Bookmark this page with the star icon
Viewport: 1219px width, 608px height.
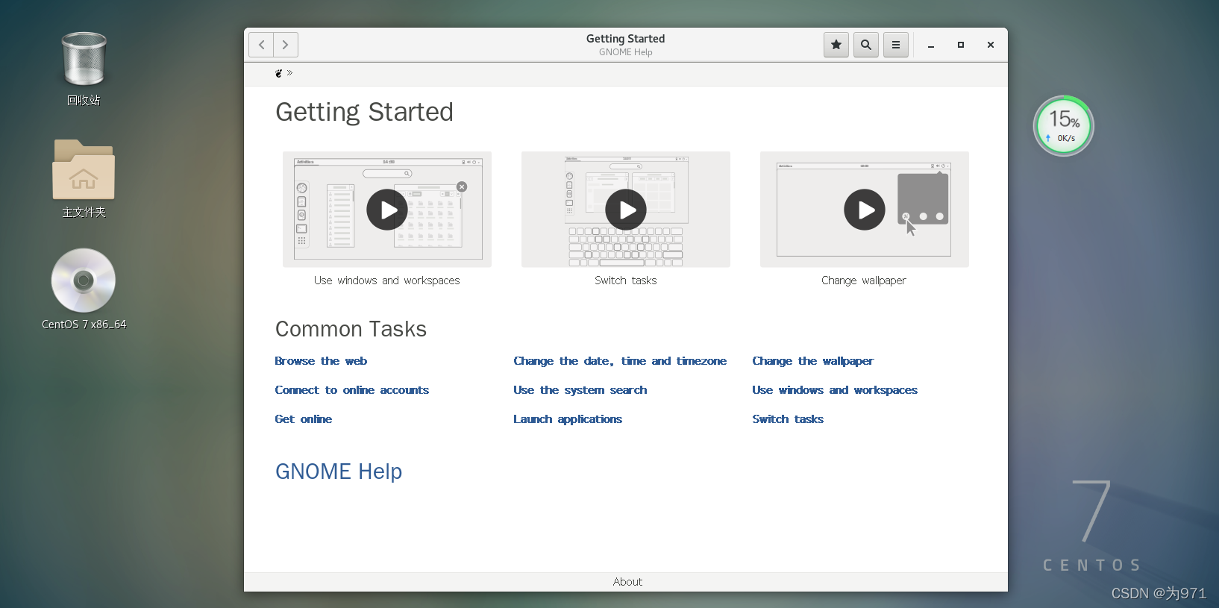tap(836, 45)
